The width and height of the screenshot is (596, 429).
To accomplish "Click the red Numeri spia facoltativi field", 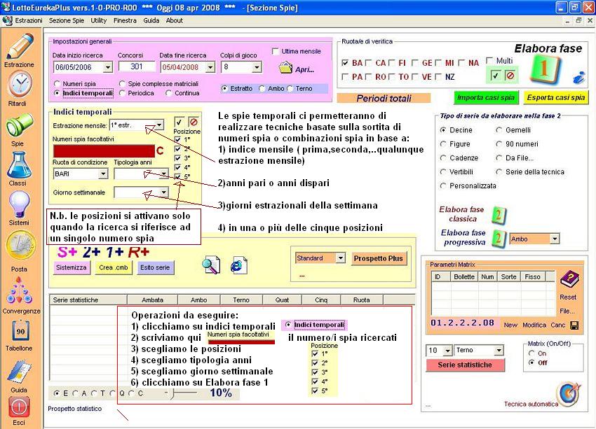I will (x=104, y=151).
